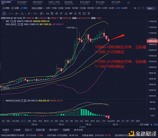The width and height of the screenshot is (158, 138).
Task: Click the price axis scale on right
Action: (152, 66)
